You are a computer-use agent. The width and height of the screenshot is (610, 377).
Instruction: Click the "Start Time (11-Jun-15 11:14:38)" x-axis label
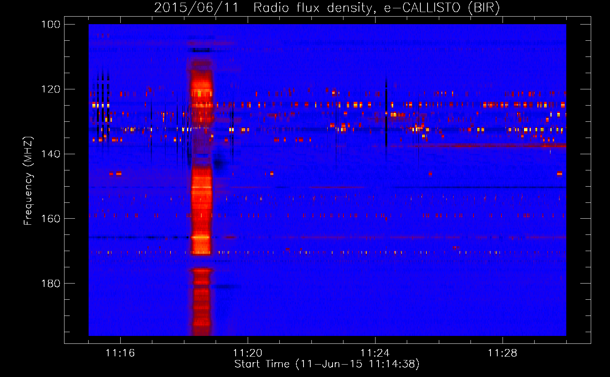tap(327, 364)
